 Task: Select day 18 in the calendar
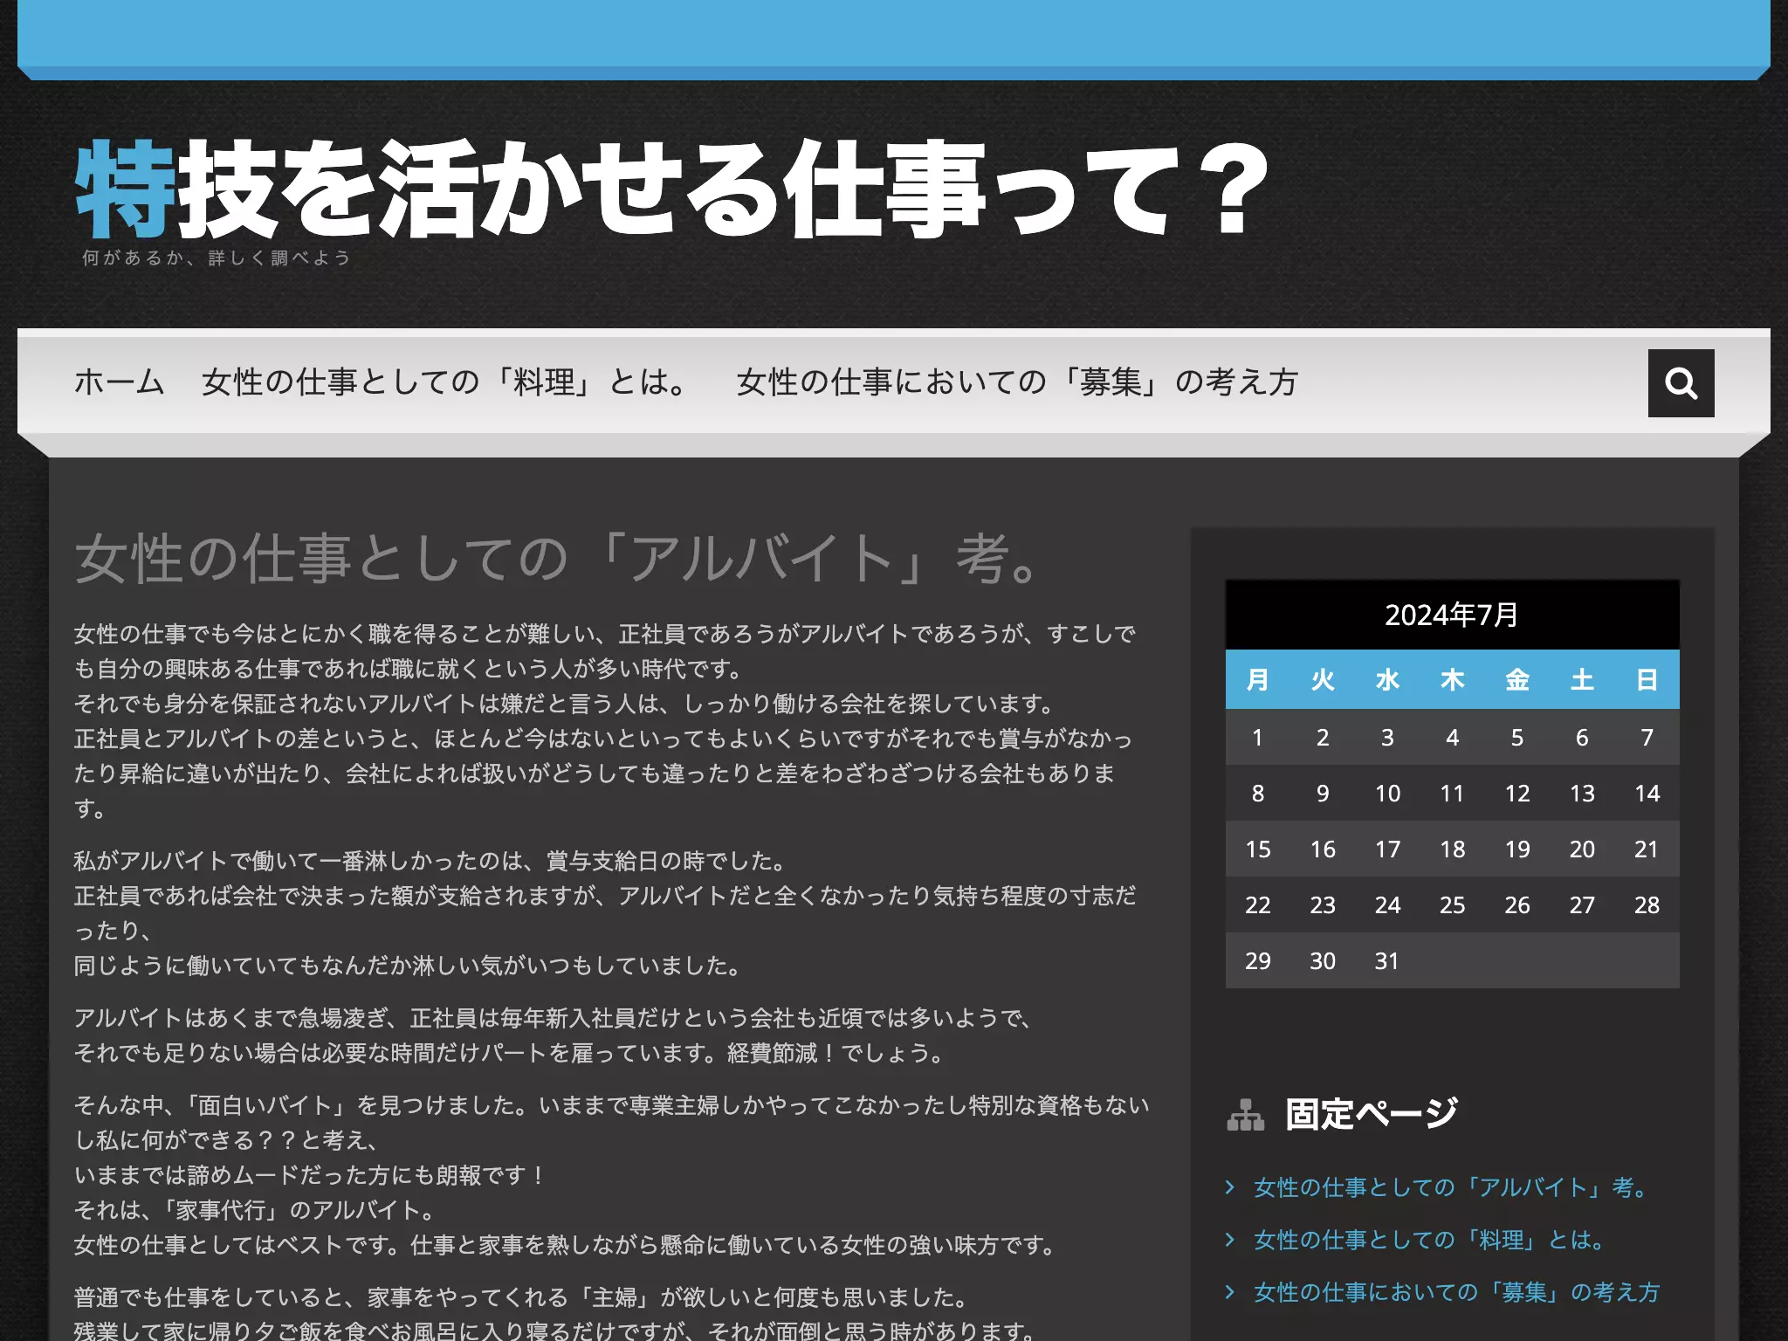[1452, 849]
